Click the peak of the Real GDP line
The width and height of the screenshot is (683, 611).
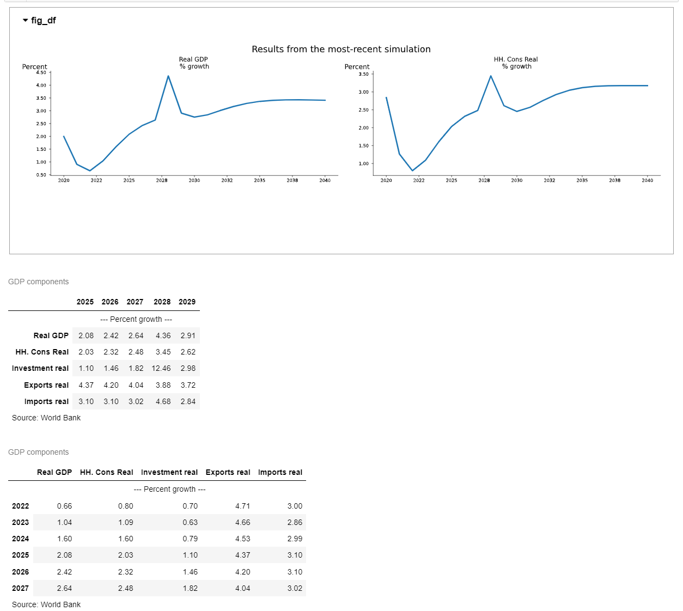pos(168,76)
